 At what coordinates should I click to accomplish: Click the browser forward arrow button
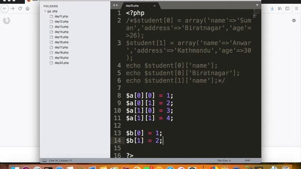coord(13,8)
